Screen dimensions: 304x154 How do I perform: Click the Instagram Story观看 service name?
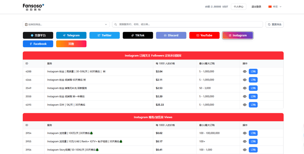click(x=73, y=150)
